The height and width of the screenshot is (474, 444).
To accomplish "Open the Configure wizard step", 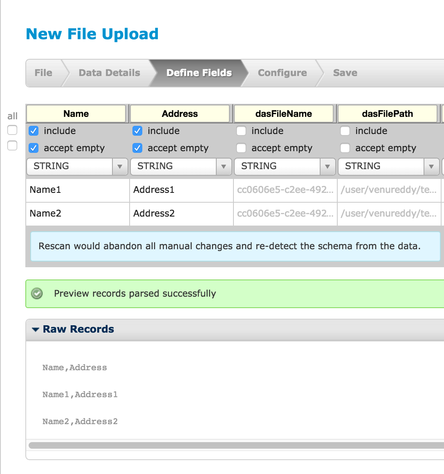I will (282, 73).
